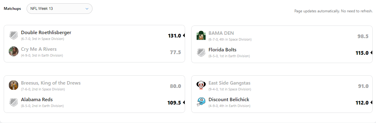
Task: Click Breesus, King of the Drews avatar
Action: click(x=14, y=85)
